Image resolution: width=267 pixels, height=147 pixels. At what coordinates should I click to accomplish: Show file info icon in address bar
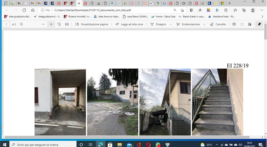pos(42,10)
